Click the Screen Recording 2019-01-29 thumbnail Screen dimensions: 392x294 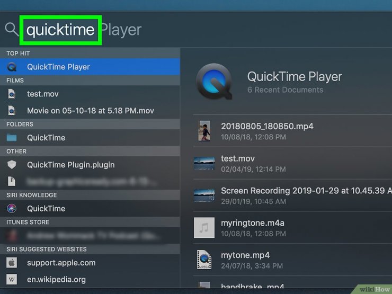pos(204,195)
